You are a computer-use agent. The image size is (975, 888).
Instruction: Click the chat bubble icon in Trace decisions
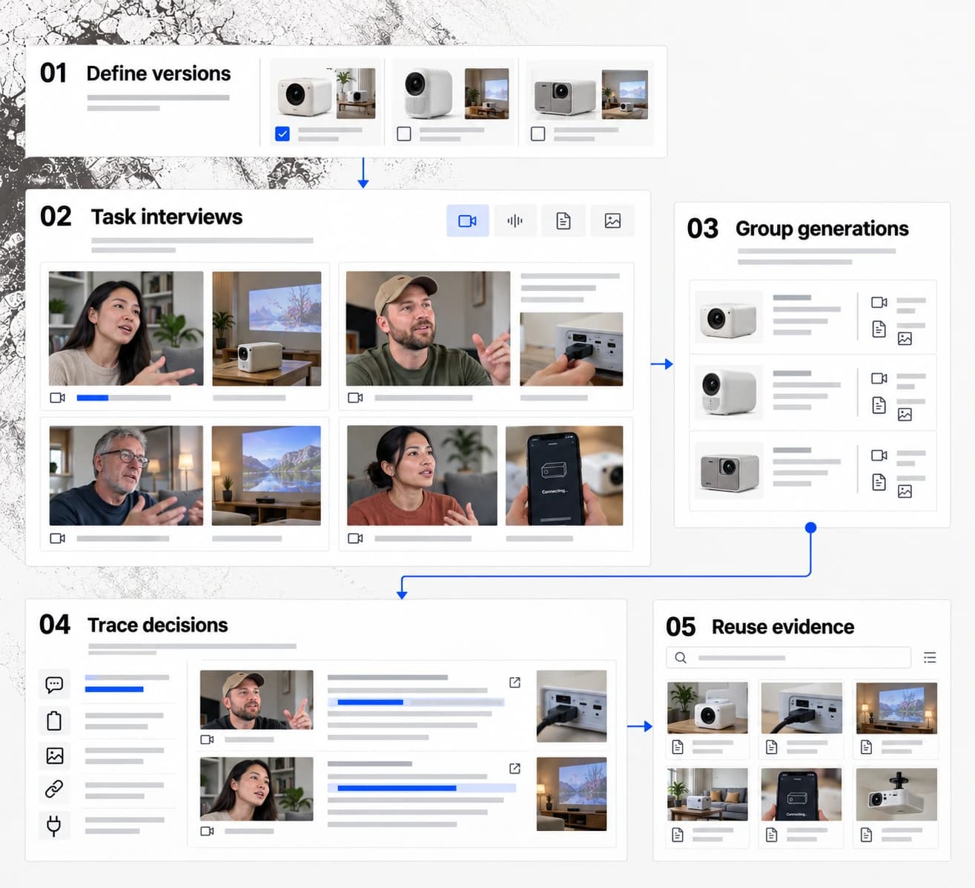coord(54,684)
